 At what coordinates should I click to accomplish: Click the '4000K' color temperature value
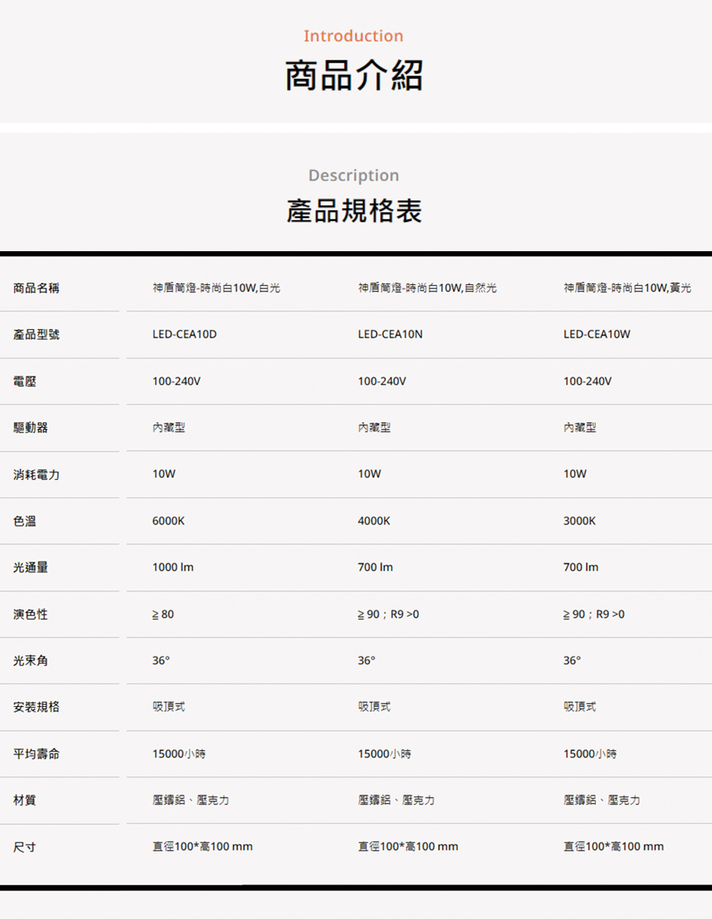[374, 521]
